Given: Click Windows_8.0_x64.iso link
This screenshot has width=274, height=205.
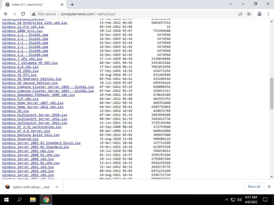Looking at the screenshot, I should tap(20, 67).
